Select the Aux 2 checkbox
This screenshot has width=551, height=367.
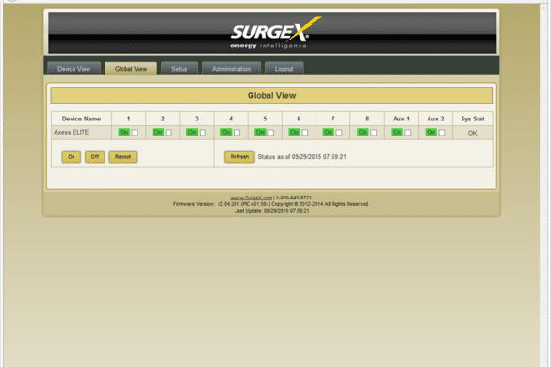442,133
